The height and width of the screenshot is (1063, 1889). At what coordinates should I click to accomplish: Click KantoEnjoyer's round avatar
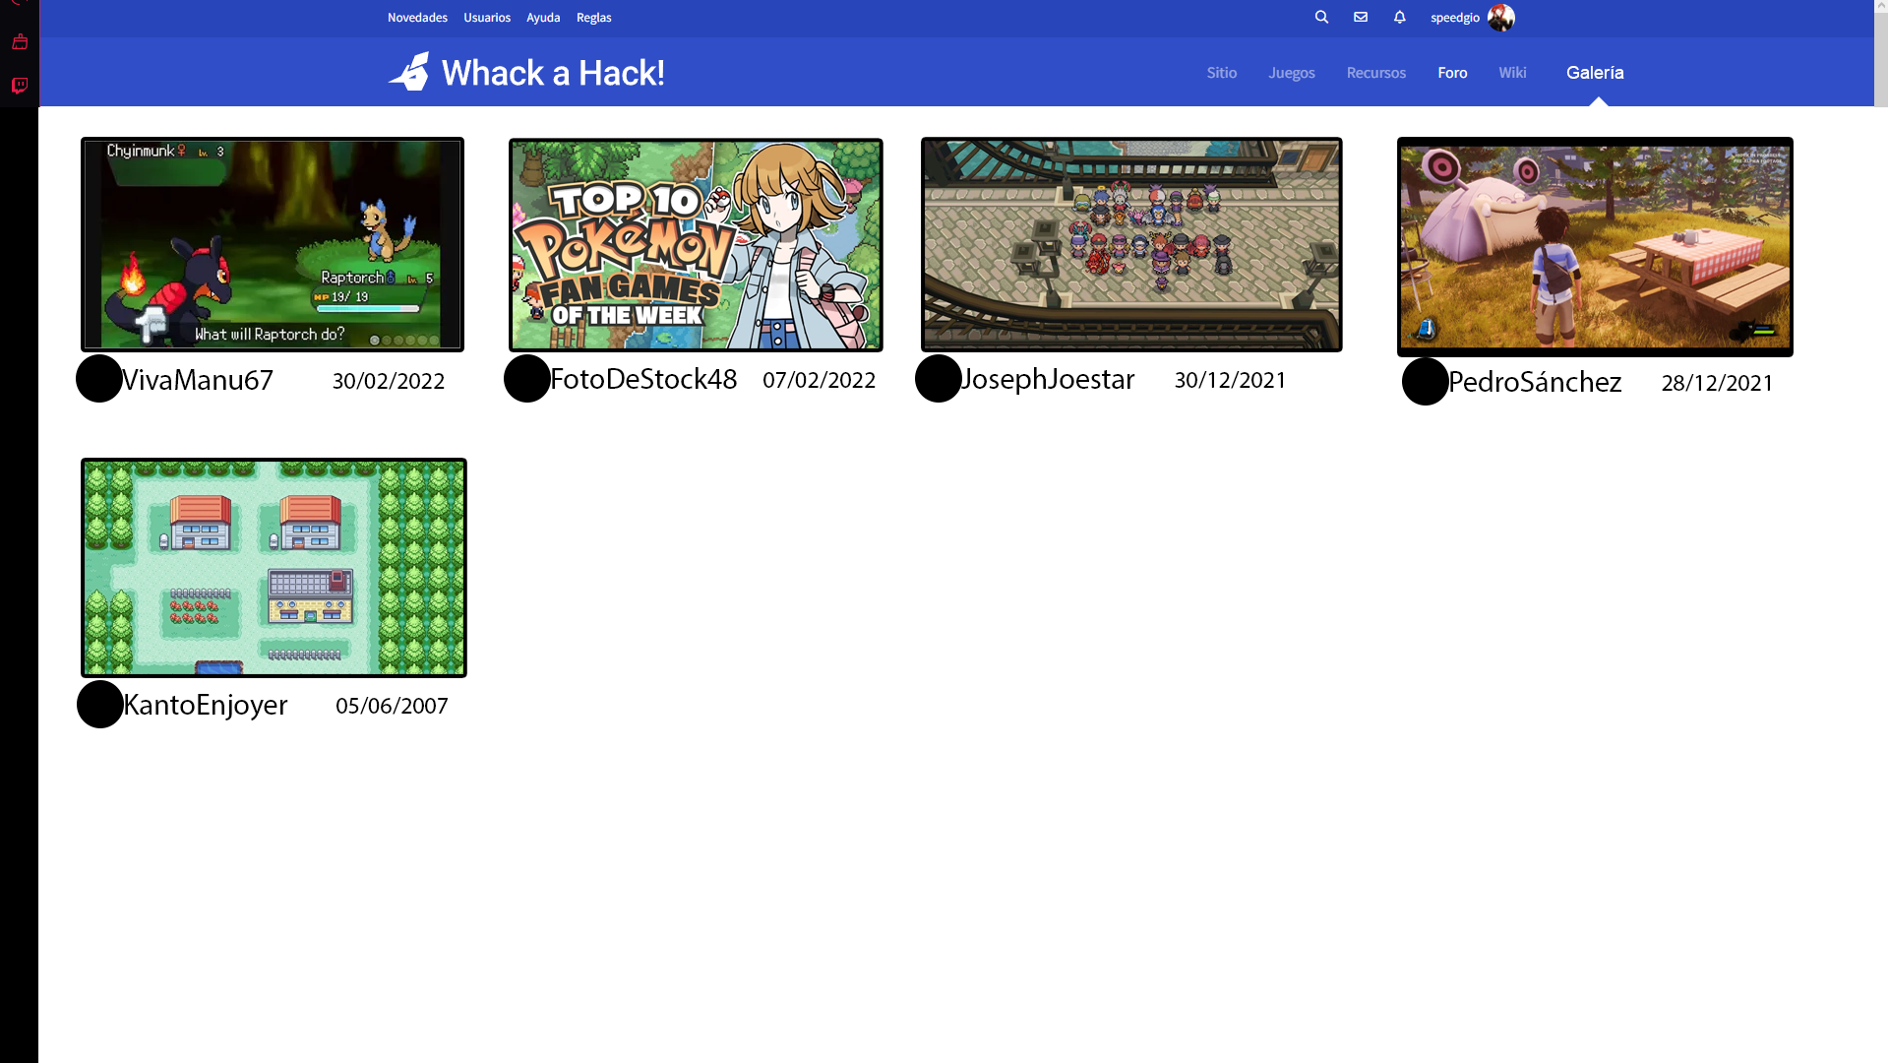[x=100, y=705]
